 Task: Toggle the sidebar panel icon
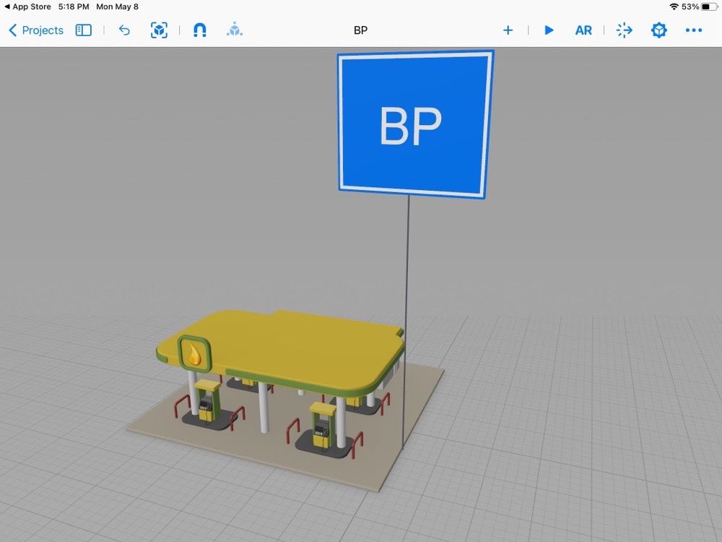pos(83,30)
